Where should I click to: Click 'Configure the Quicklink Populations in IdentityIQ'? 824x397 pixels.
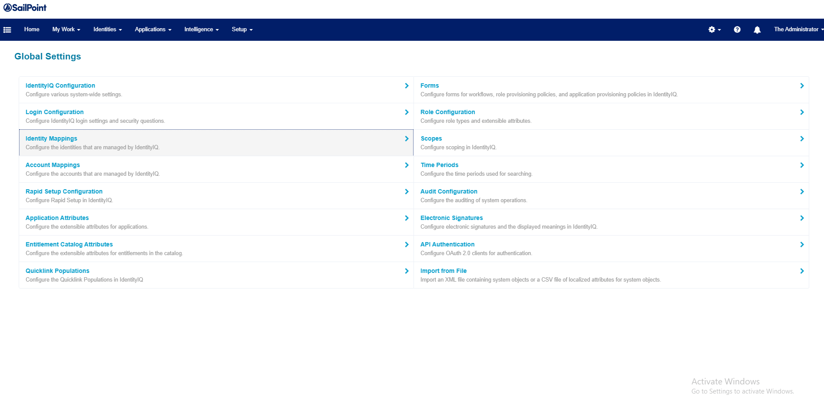[x=84, y=280]
